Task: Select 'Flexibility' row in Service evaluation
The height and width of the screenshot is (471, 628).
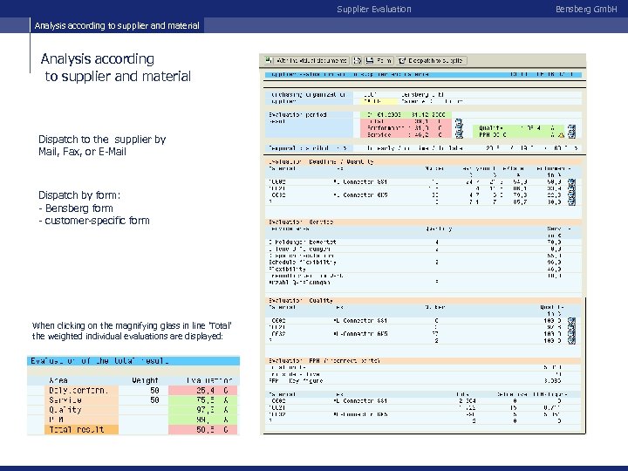Action: pos(422,270)
